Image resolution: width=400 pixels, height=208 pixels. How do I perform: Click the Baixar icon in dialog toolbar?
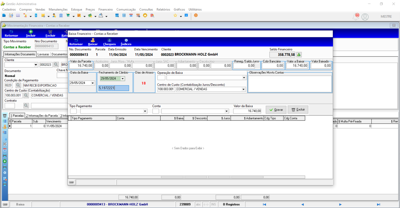click(93, 40)
